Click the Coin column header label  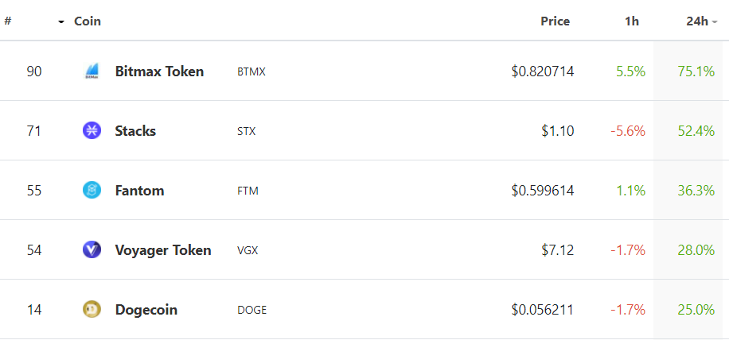(88, 21)
